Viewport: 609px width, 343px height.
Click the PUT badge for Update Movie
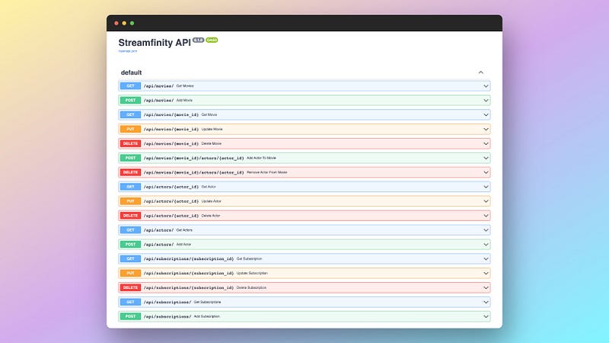(x=130, y=129)
